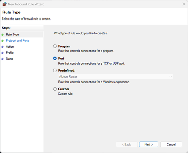
Task: Select Profile in the steps list
Action: point(10,53)
